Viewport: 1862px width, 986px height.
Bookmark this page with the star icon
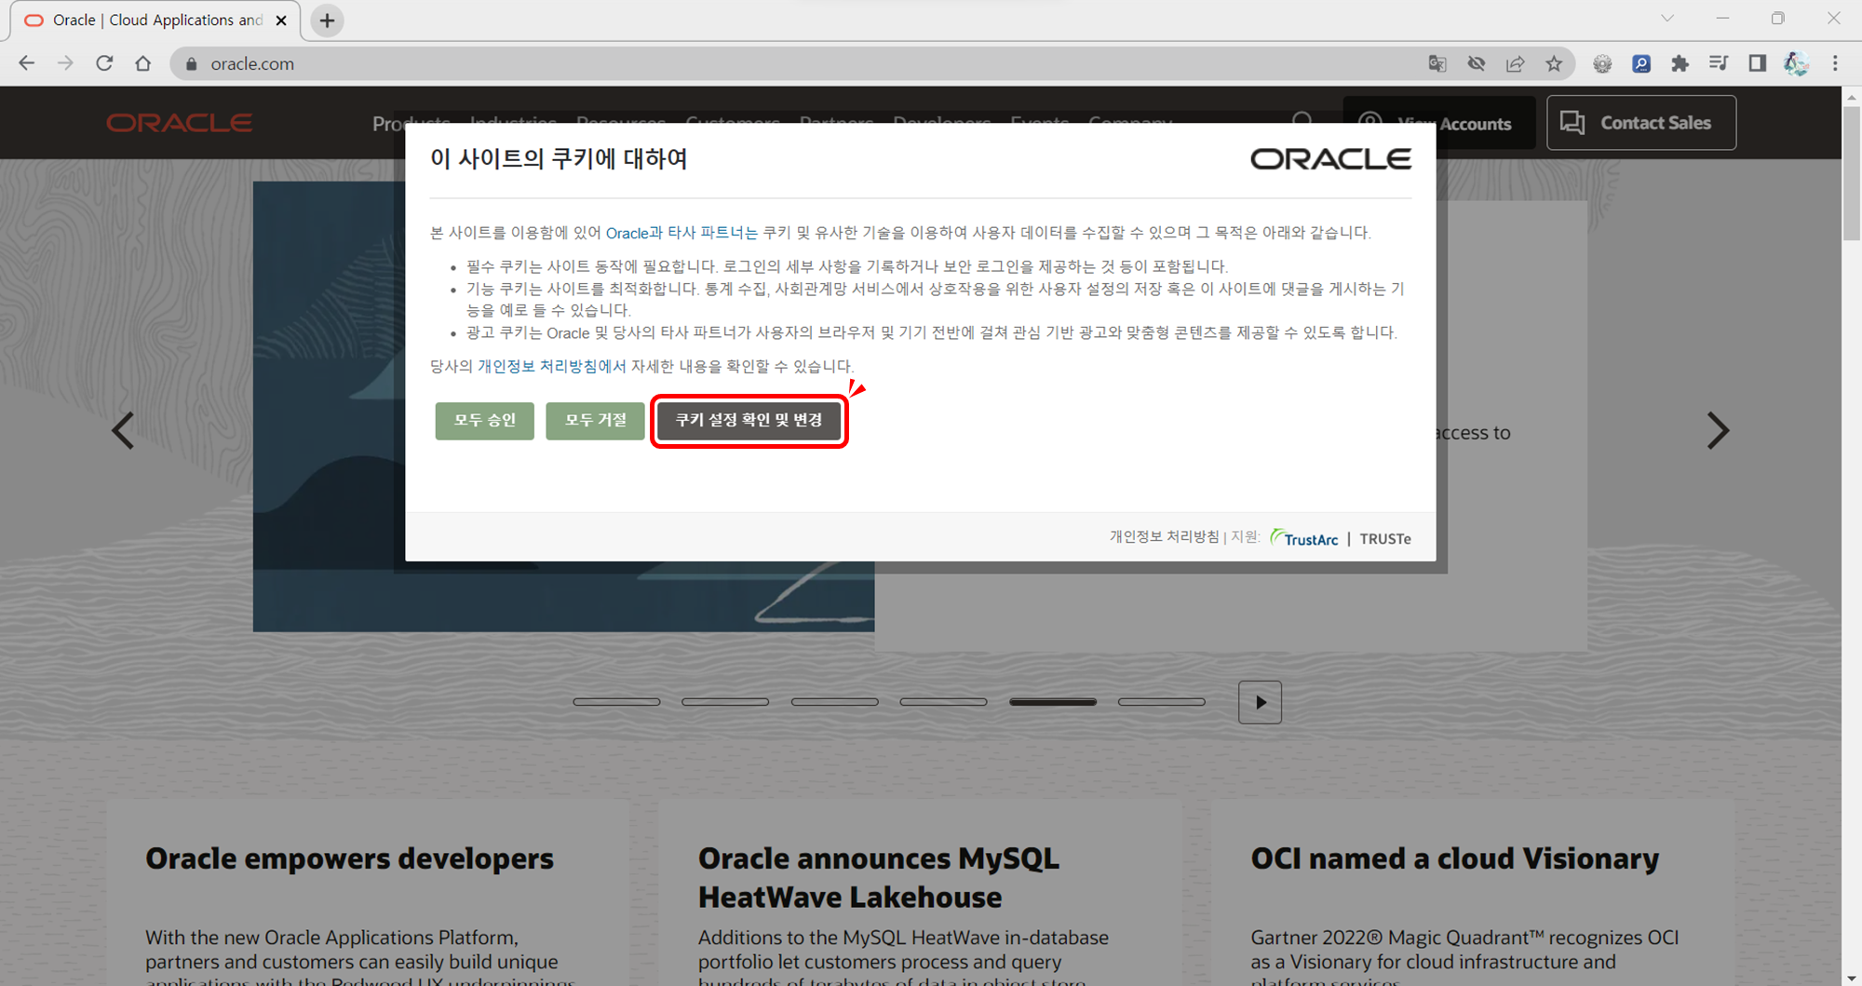tap(1554, 63)
